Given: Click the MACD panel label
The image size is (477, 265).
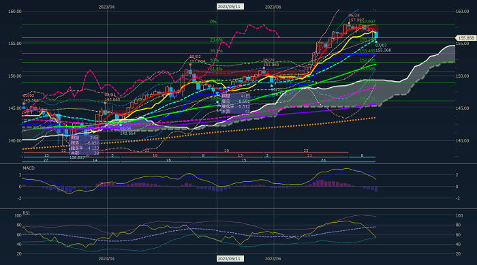Looking at the screenshot, I should (29, 168).
